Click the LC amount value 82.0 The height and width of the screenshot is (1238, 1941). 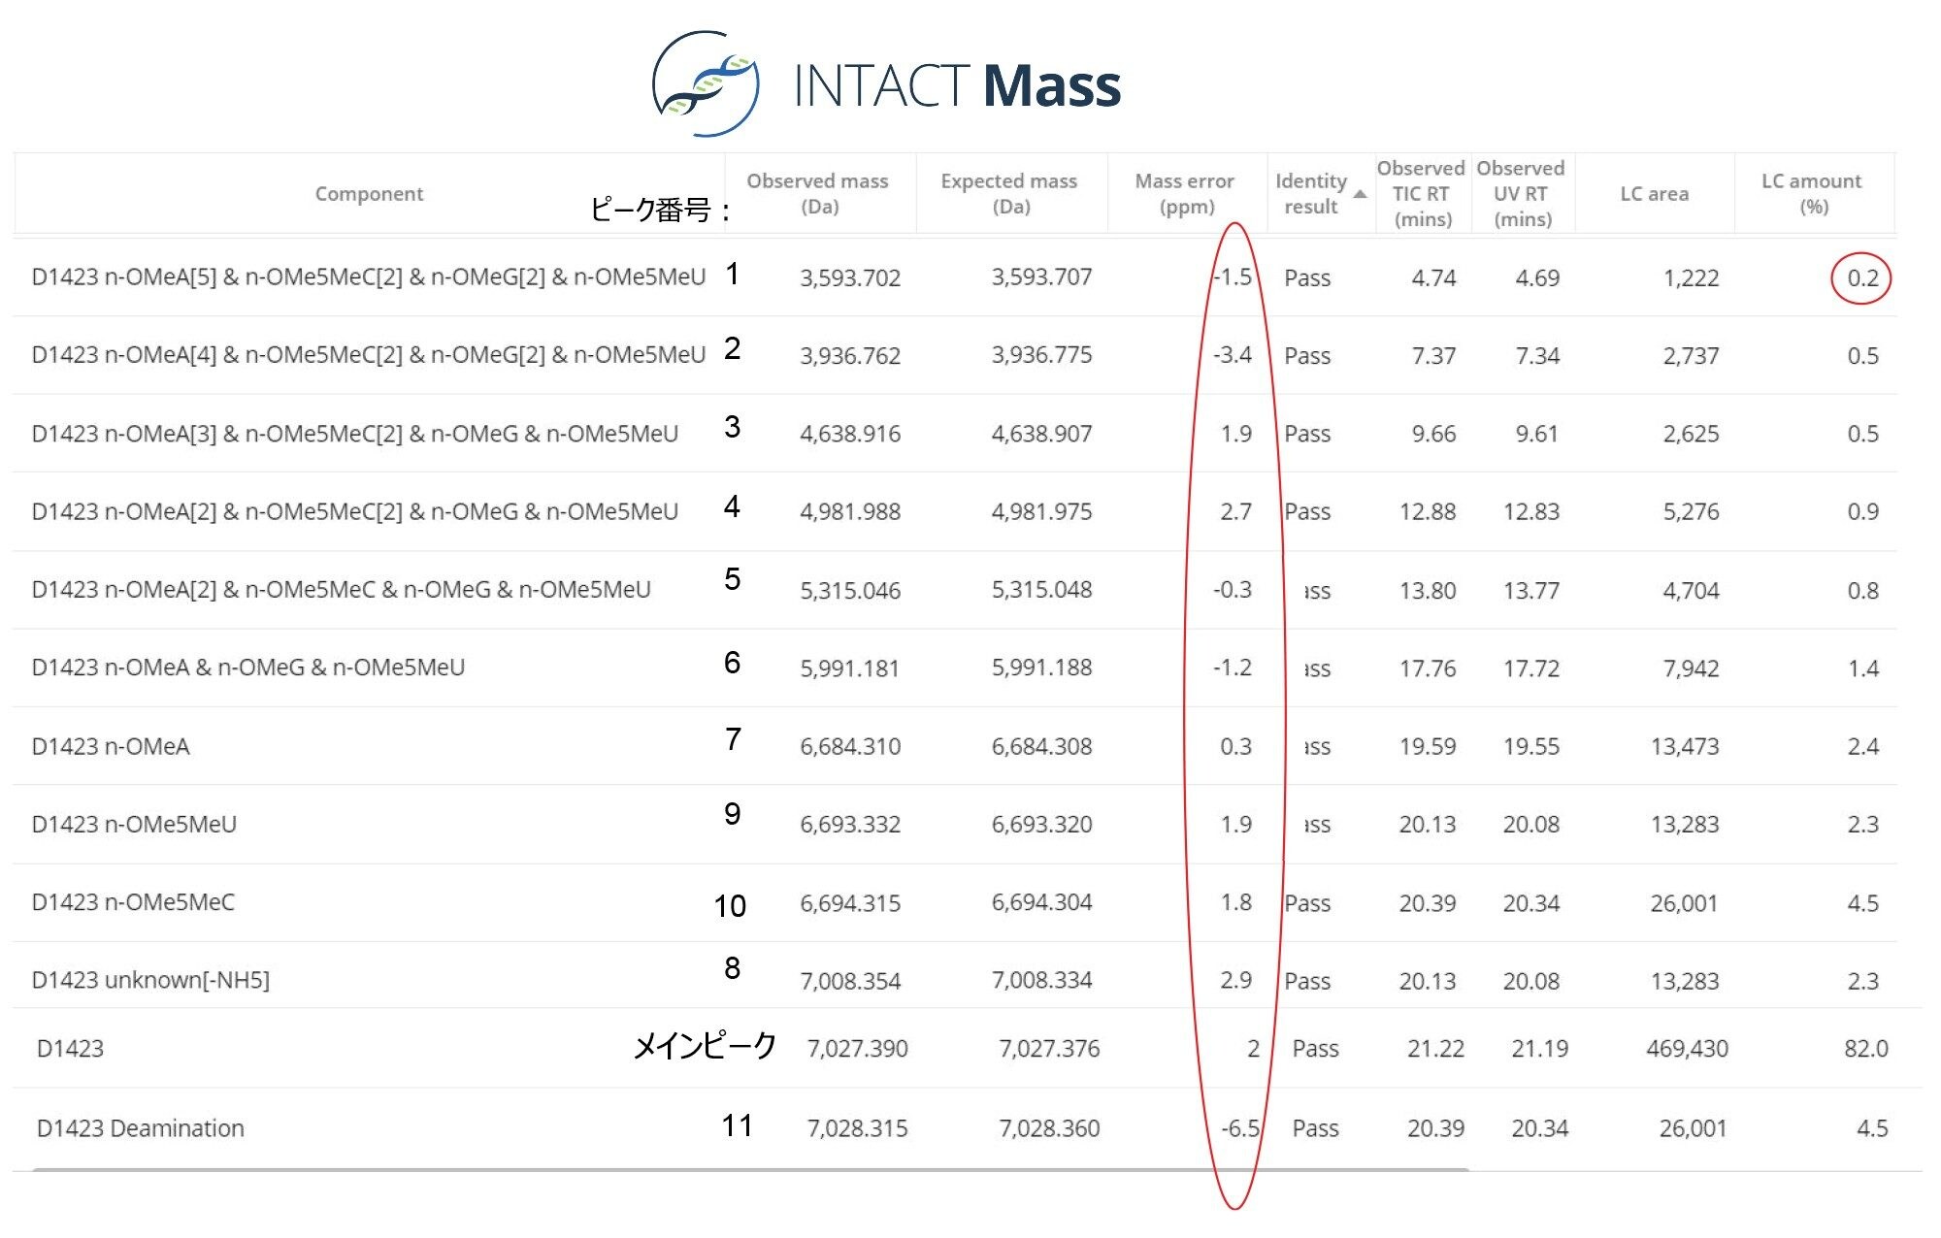click(x=1866, y=1048)
